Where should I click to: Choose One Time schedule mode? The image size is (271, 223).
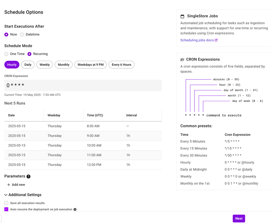pos(6,54)
